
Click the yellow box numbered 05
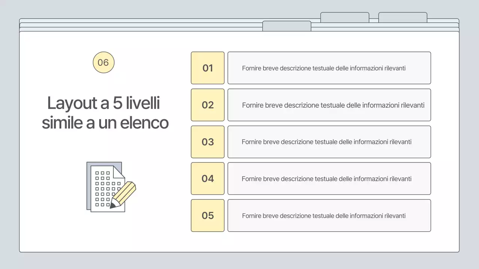pyautogui.click(x=207, y=216)
